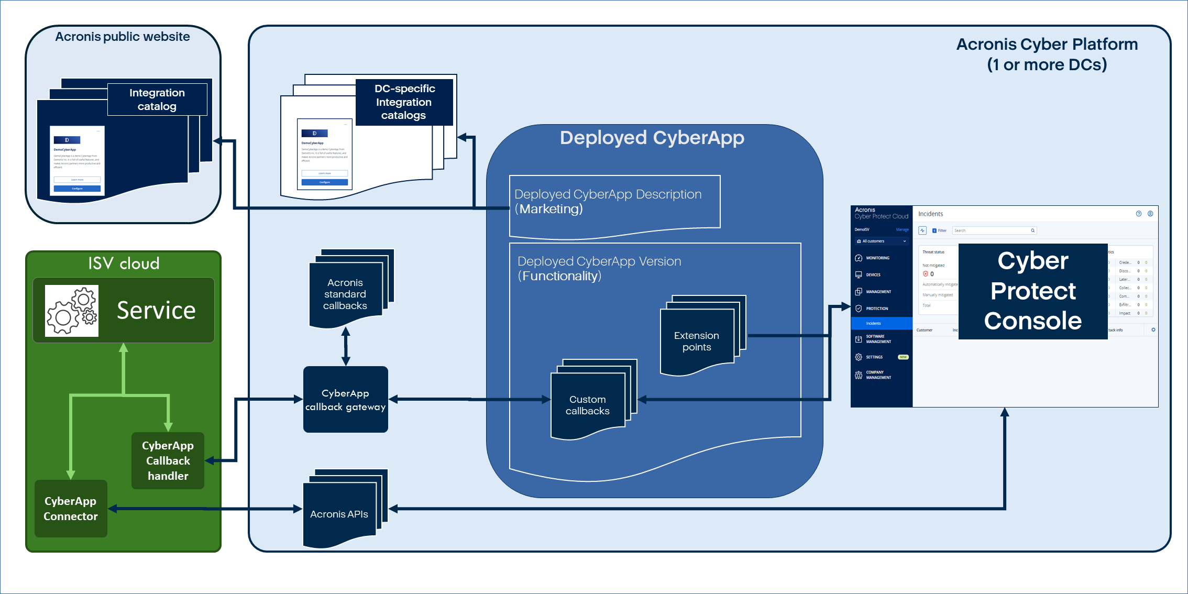Click Learn more button in DC-specific catalog card

pyautogui.click(x=325, y=173)
